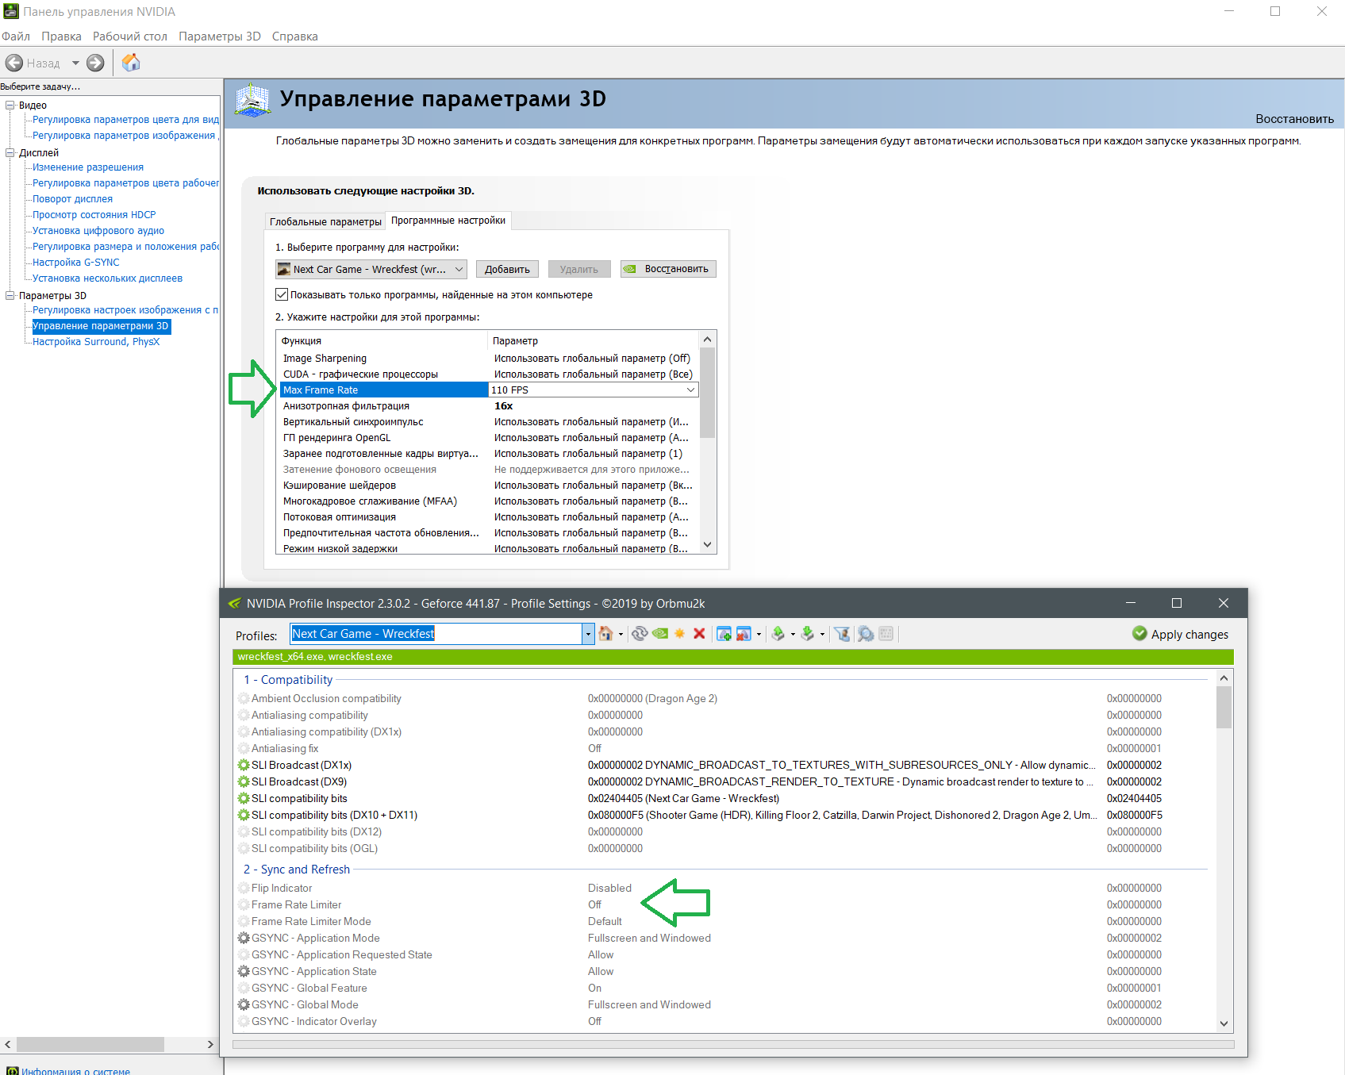Open the dropdown arrow beside the import icon
Image resolution: width=1345 pixels, height=1075 pixels.
[x=822, y=634]
